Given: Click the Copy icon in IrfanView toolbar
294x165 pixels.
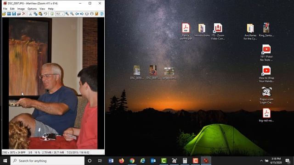Looking at the screenshot, I should click(35, 14).
